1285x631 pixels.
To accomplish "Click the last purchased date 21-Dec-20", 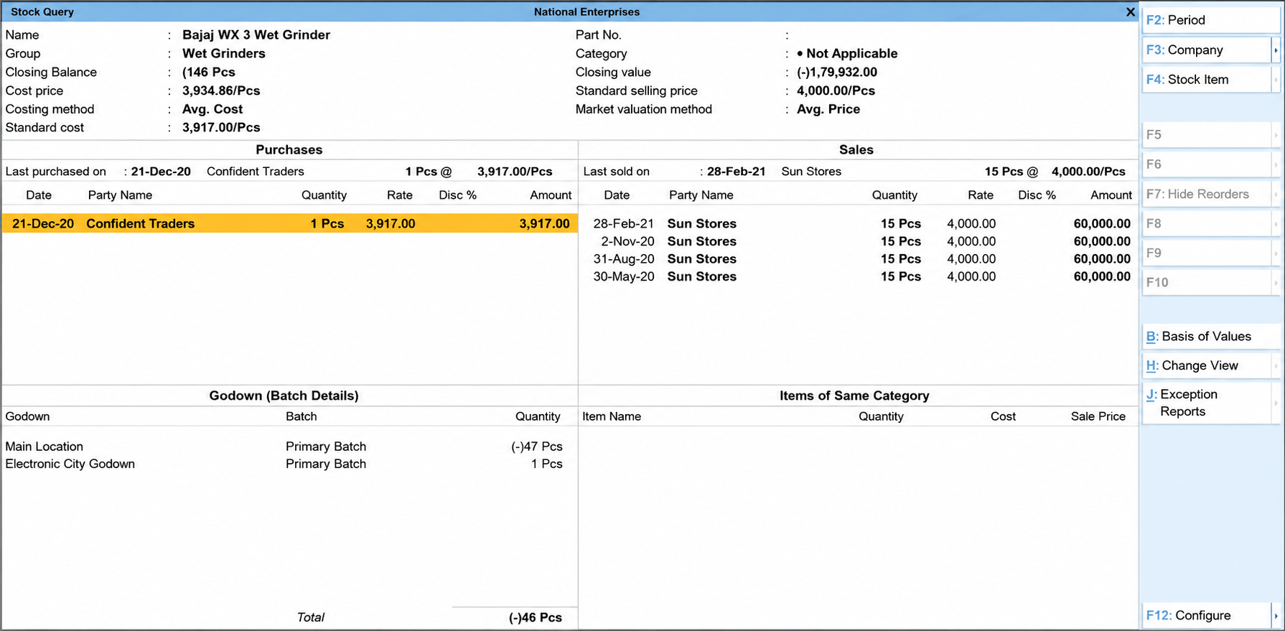I will [x=161, y=172].
